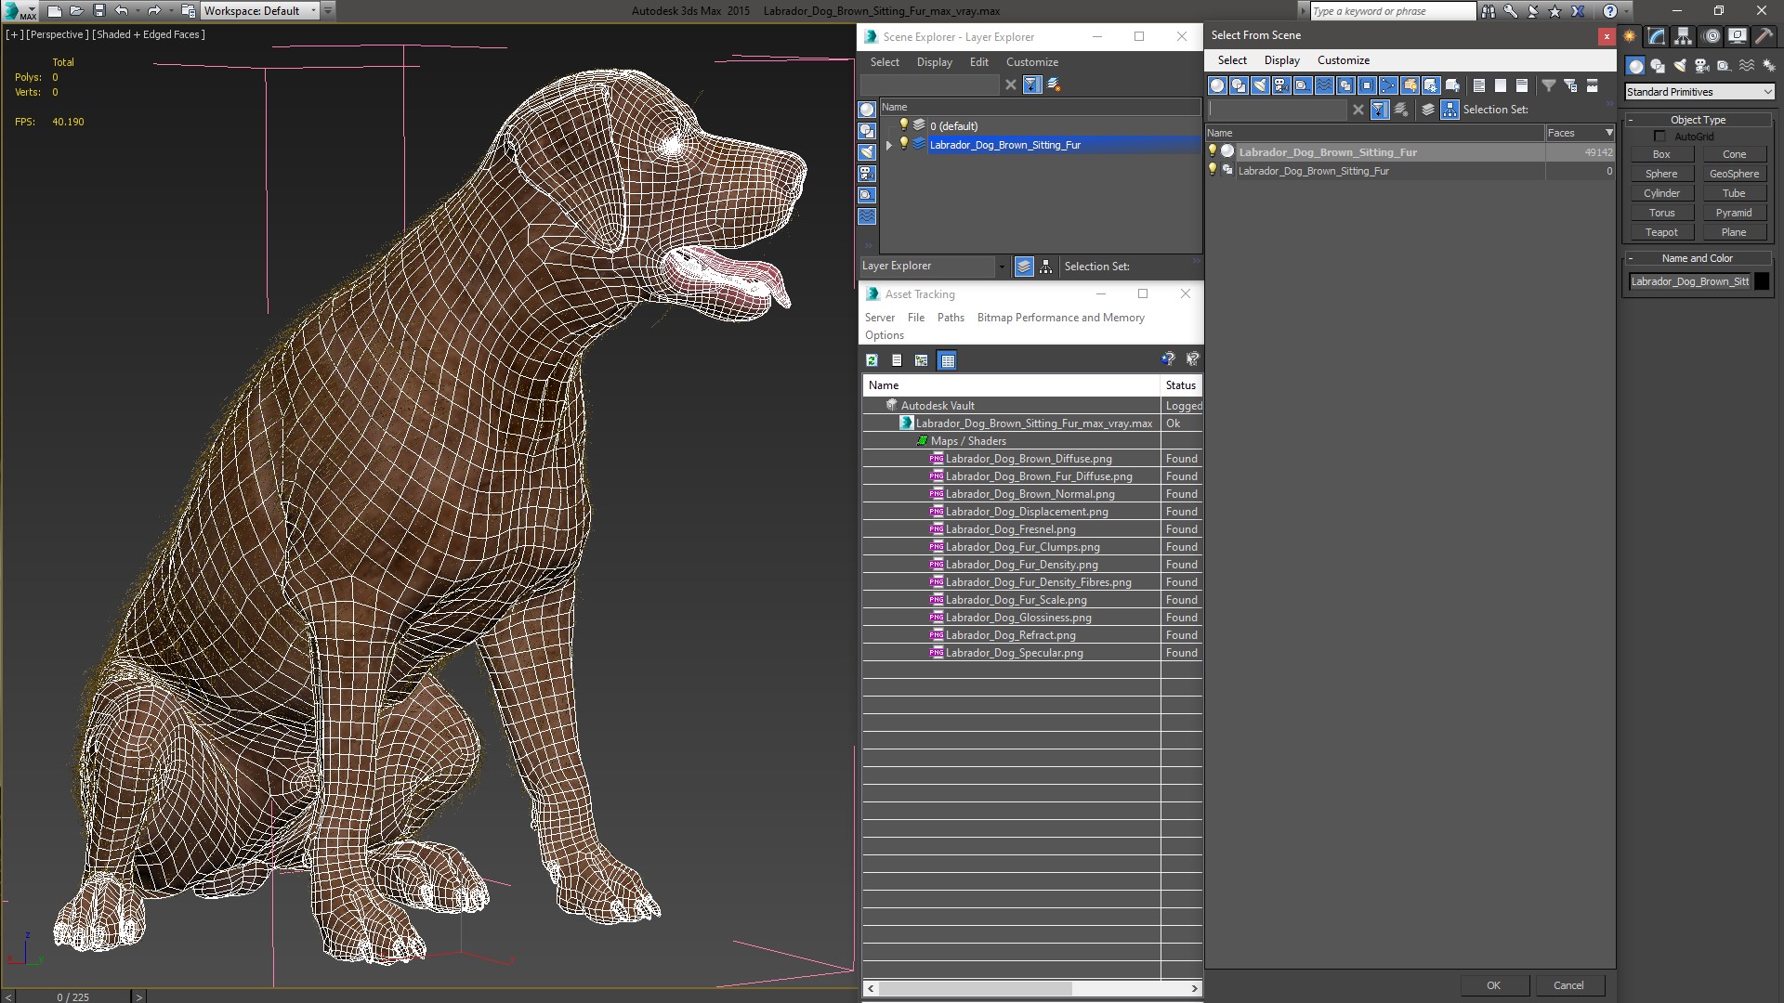Toggle visibility bulb of first Labrador object row
Image resolution: width=1784 pixels, height=1003 pixels.
(1212, 151)
